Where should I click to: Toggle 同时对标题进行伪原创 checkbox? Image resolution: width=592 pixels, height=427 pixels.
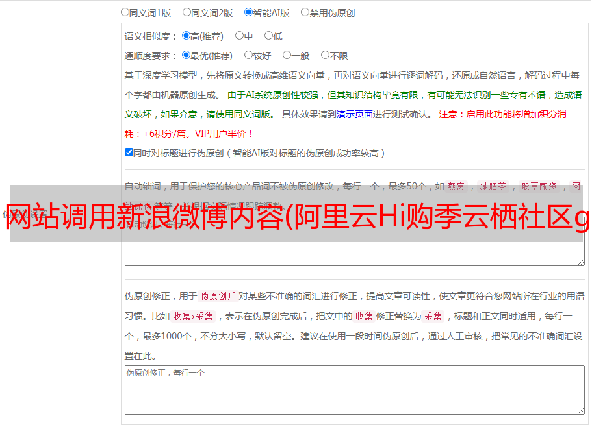(129, 152)
